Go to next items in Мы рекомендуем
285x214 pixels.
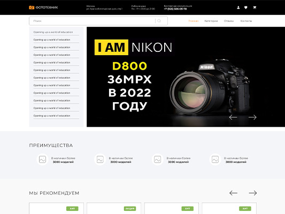pyautogui.click(x=253, y=193)
